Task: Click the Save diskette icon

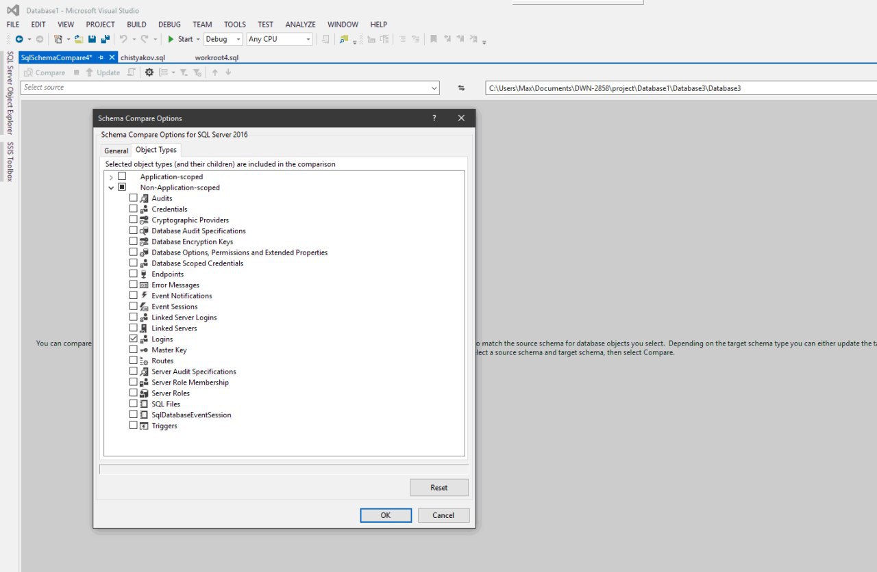Action: click(x=92, y=39)
